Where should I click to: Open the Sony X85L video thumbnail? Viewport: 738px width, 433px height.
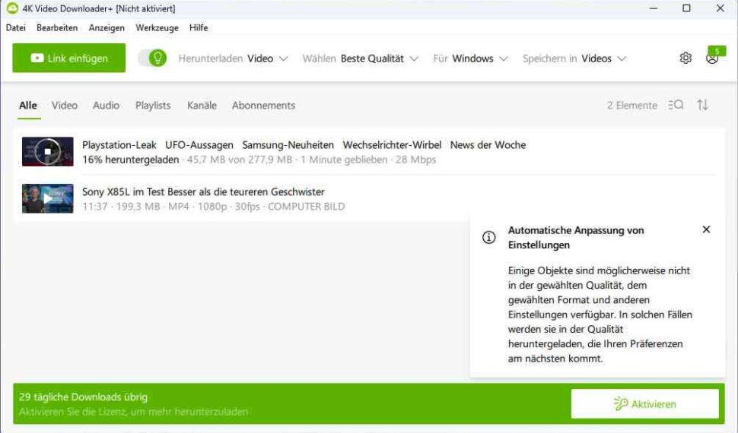tap(47, 199)
